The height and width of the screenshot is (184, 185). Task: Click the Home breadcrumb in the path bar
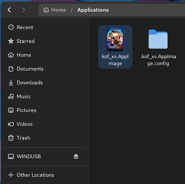tap(54, 10)
